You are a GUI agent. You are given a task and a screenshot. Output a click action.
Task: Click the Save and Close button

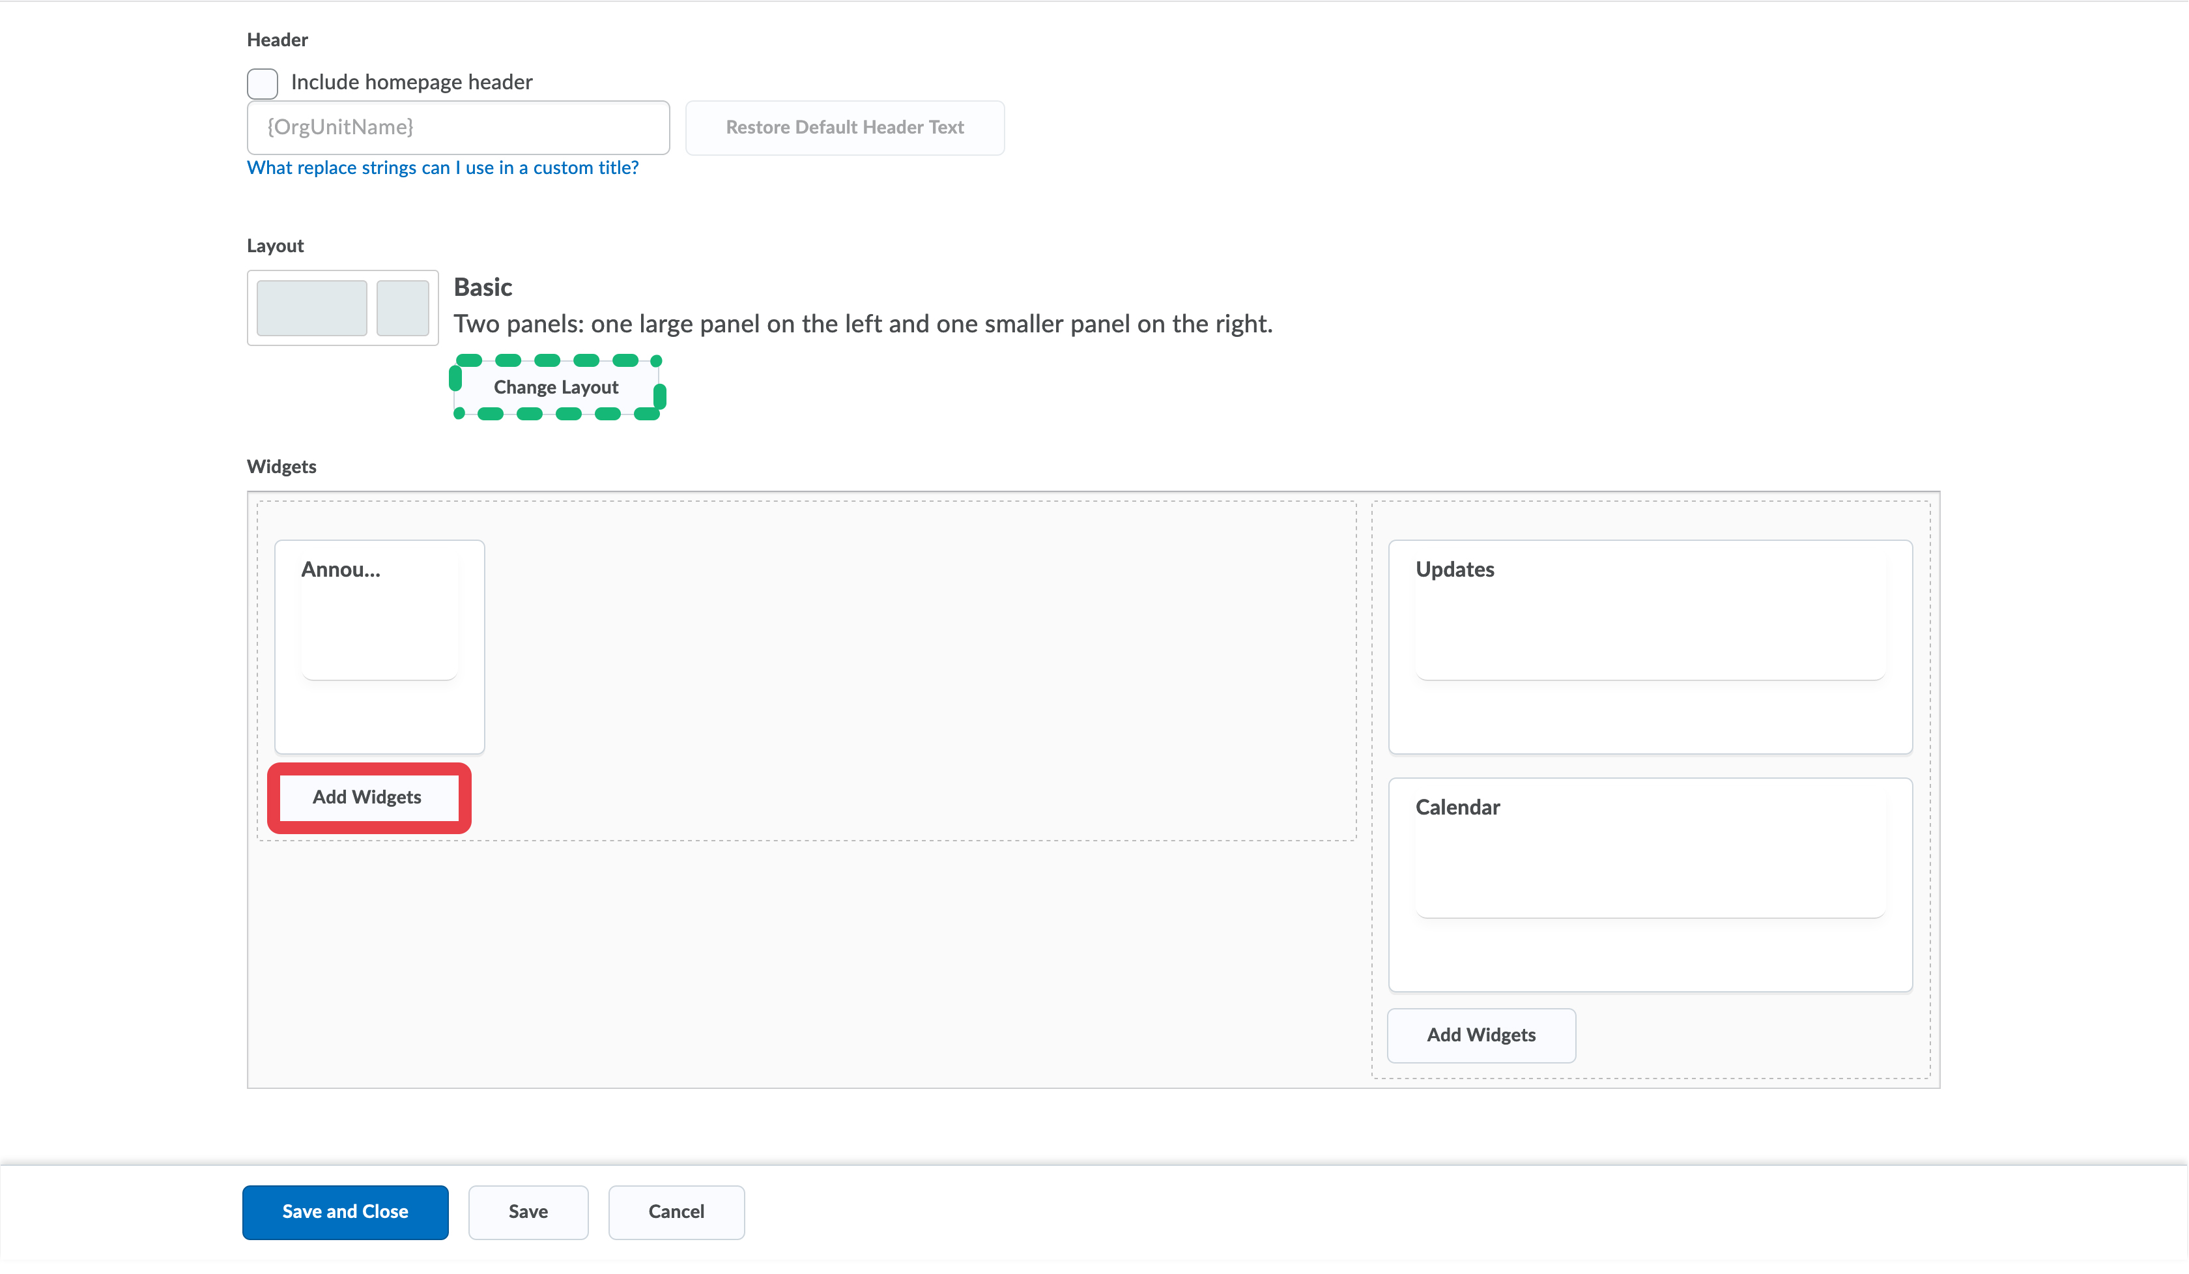345,1212
